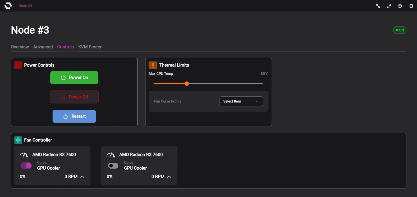Click the thermometer icon on Thermal Limits
The height and width of the screenshot is (197, 417).
153,65
